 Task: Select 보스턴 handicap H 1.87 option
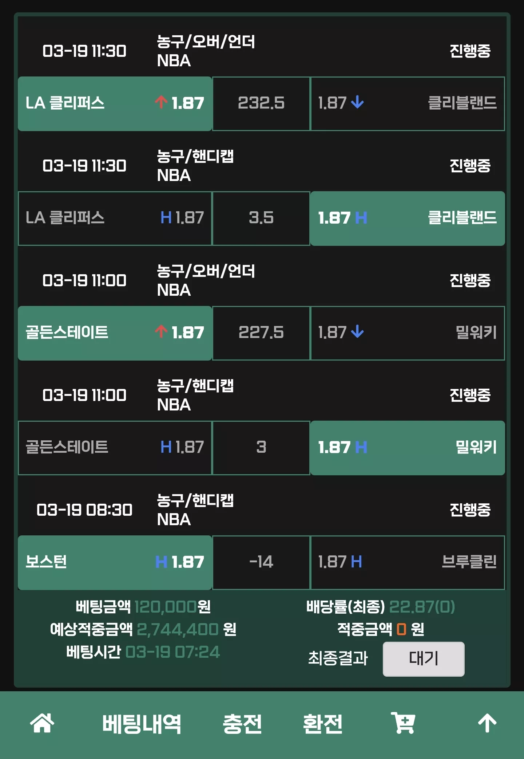coord(115,563)
